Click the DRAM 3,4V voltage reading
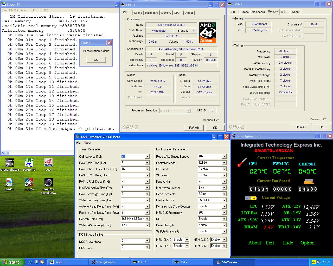333x266 pixels. [269, 227]
